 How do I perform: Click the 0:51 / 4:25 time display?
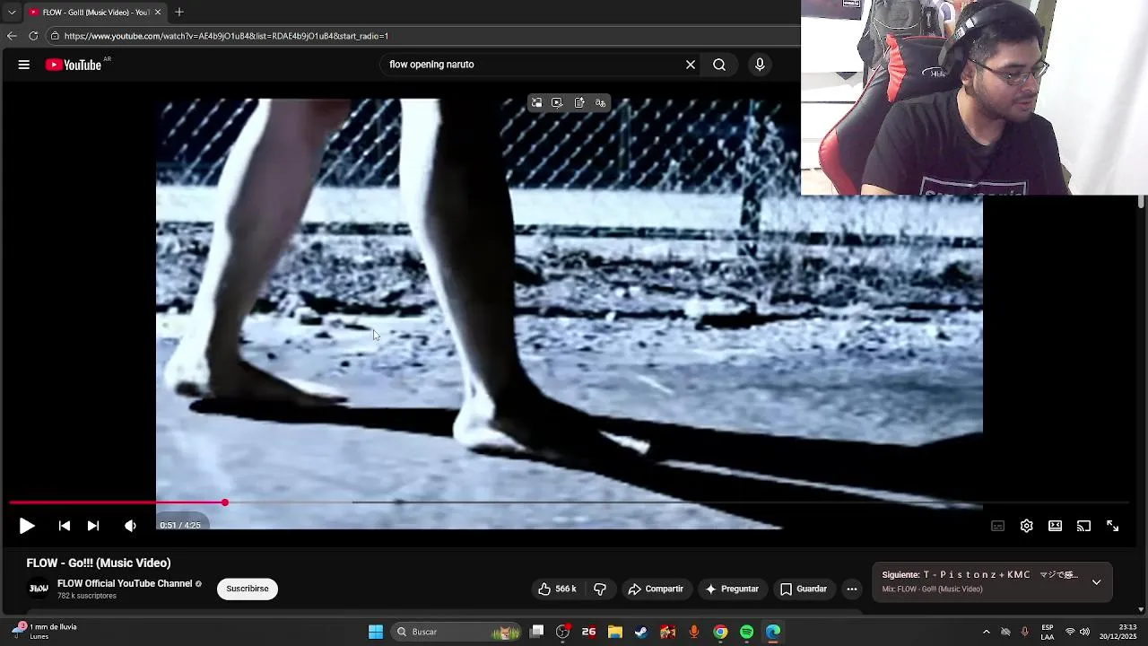pyautogui.click(x=180, y=526)
